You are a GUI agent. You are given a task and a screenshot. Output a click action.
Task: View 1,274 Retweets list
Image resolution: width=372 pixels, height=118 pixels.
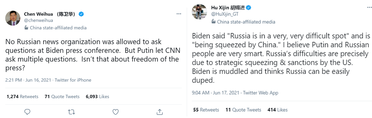click(22, 97)
